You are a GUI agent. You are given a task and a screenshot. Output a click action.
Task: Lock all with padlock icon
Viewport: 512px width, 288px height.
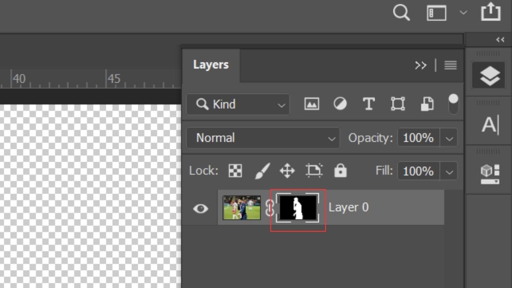(340, 171)
